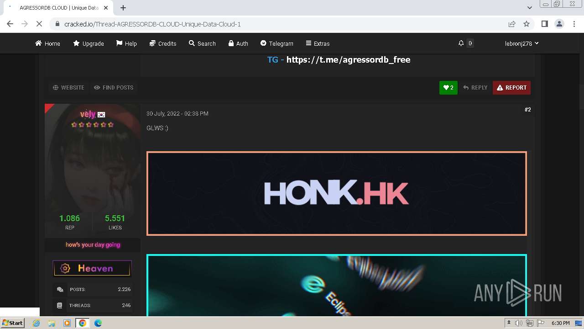Click the POSTS count row
The width and height of the screenshot is (584, 329).
(x=93, y=289)
